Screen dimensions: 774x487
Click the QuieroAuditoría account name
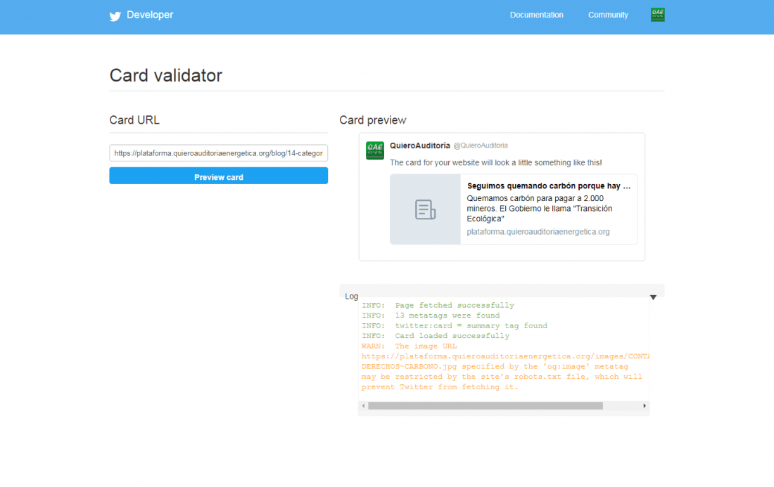[x=420, y=145]
